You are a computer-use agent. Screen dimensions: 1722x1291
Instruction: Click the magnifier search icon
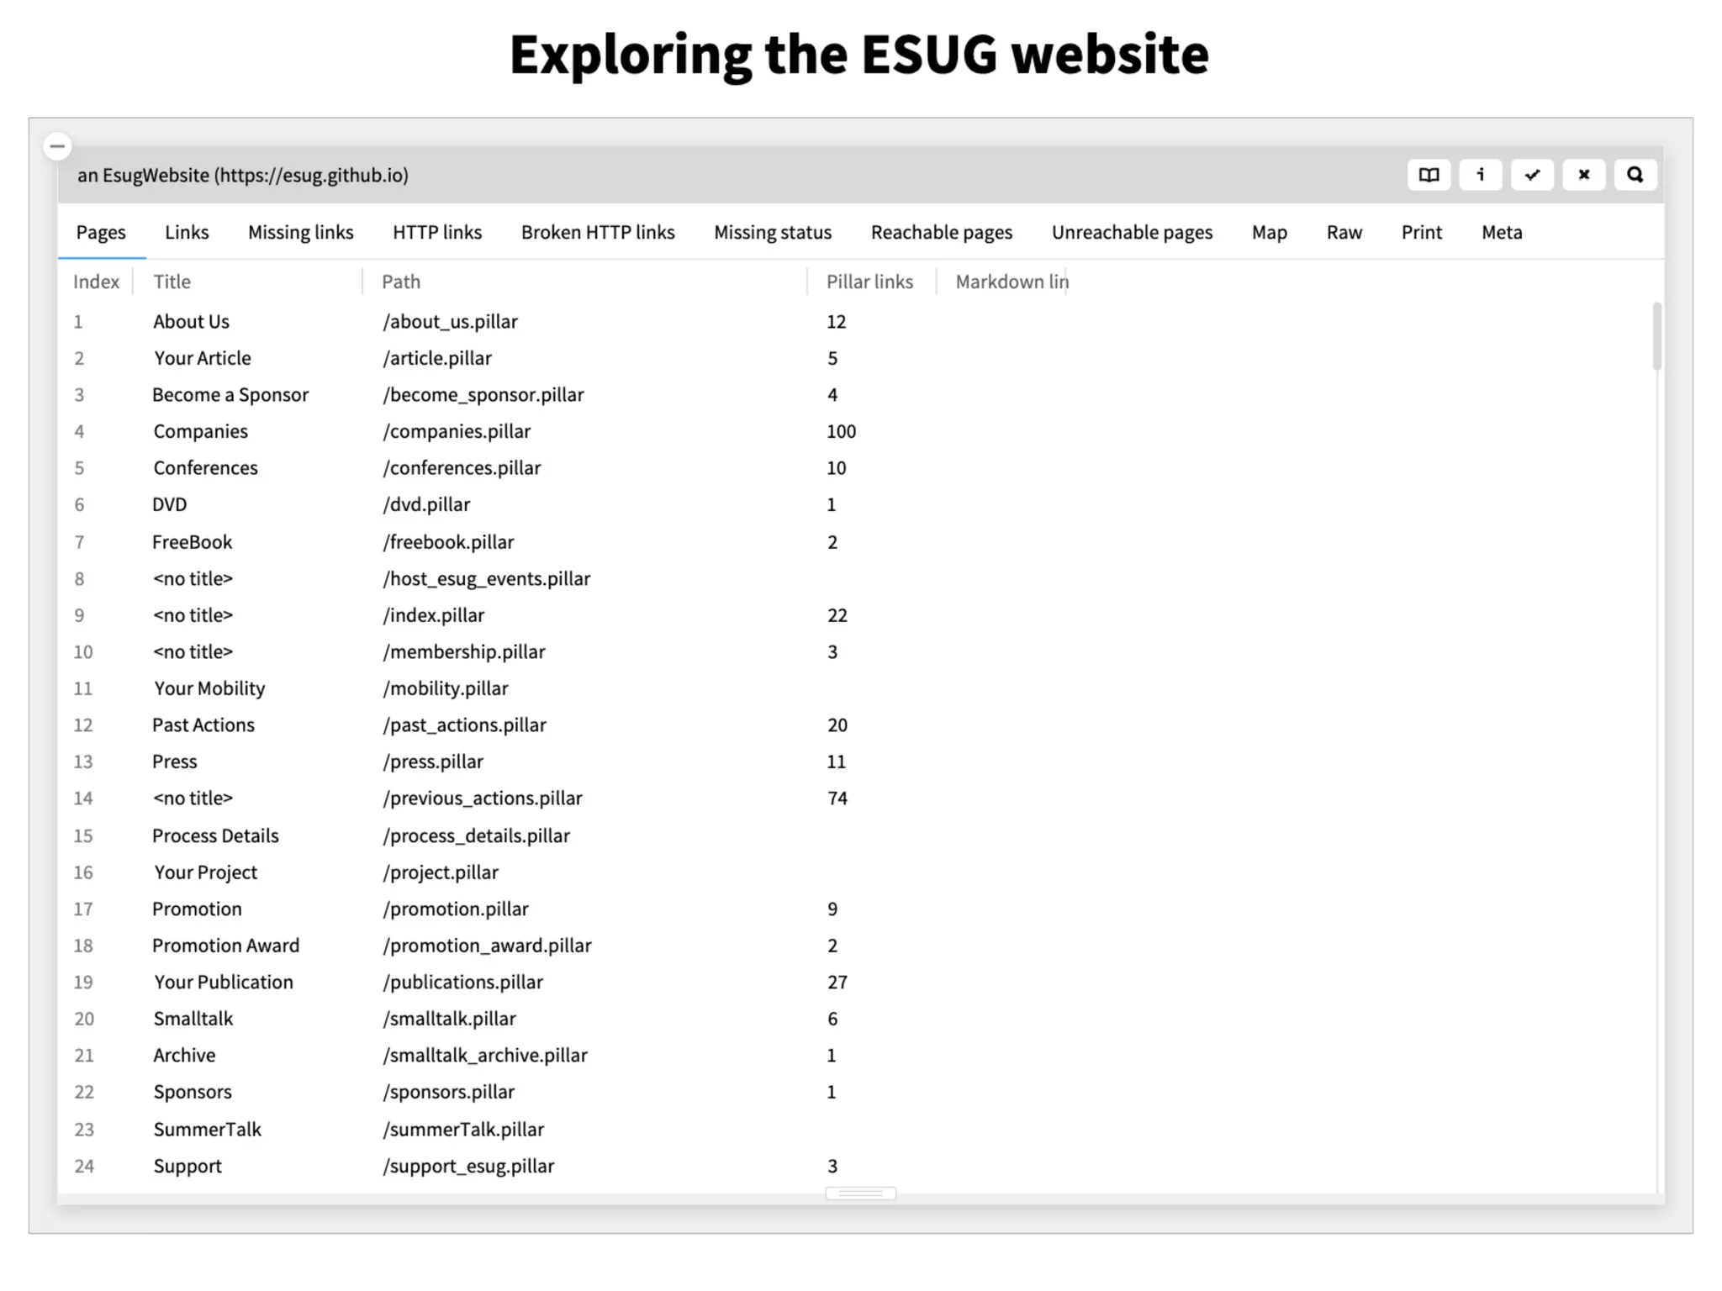click(x=1635, y=175)
